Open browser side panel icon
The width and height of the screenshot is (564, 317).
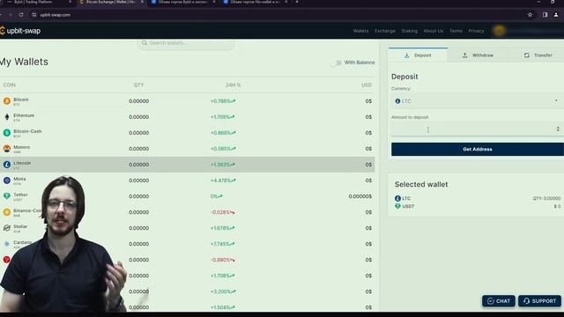545,15
